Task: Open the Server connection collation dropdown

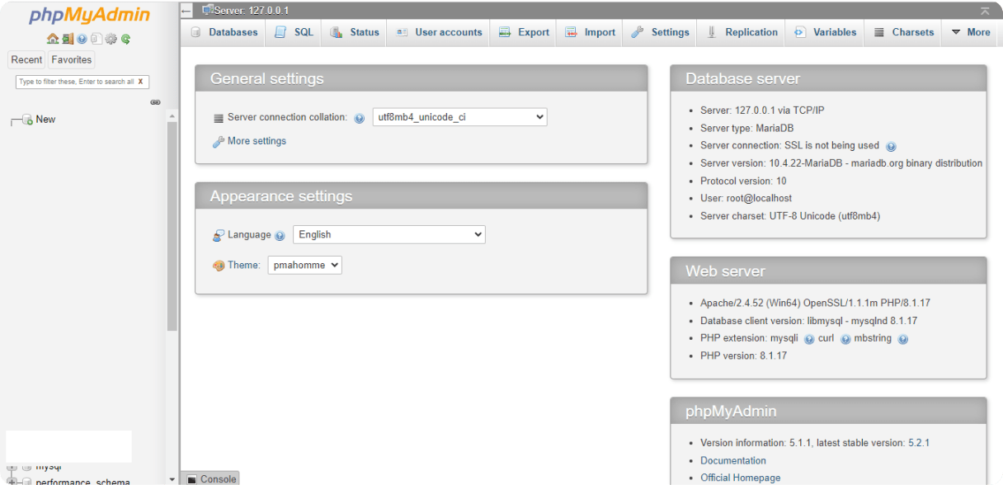Action: point(459,117)
